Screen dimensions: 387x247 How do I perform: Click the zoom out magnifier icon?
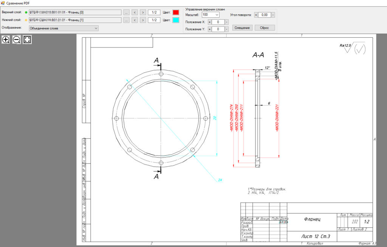[17, 40]
